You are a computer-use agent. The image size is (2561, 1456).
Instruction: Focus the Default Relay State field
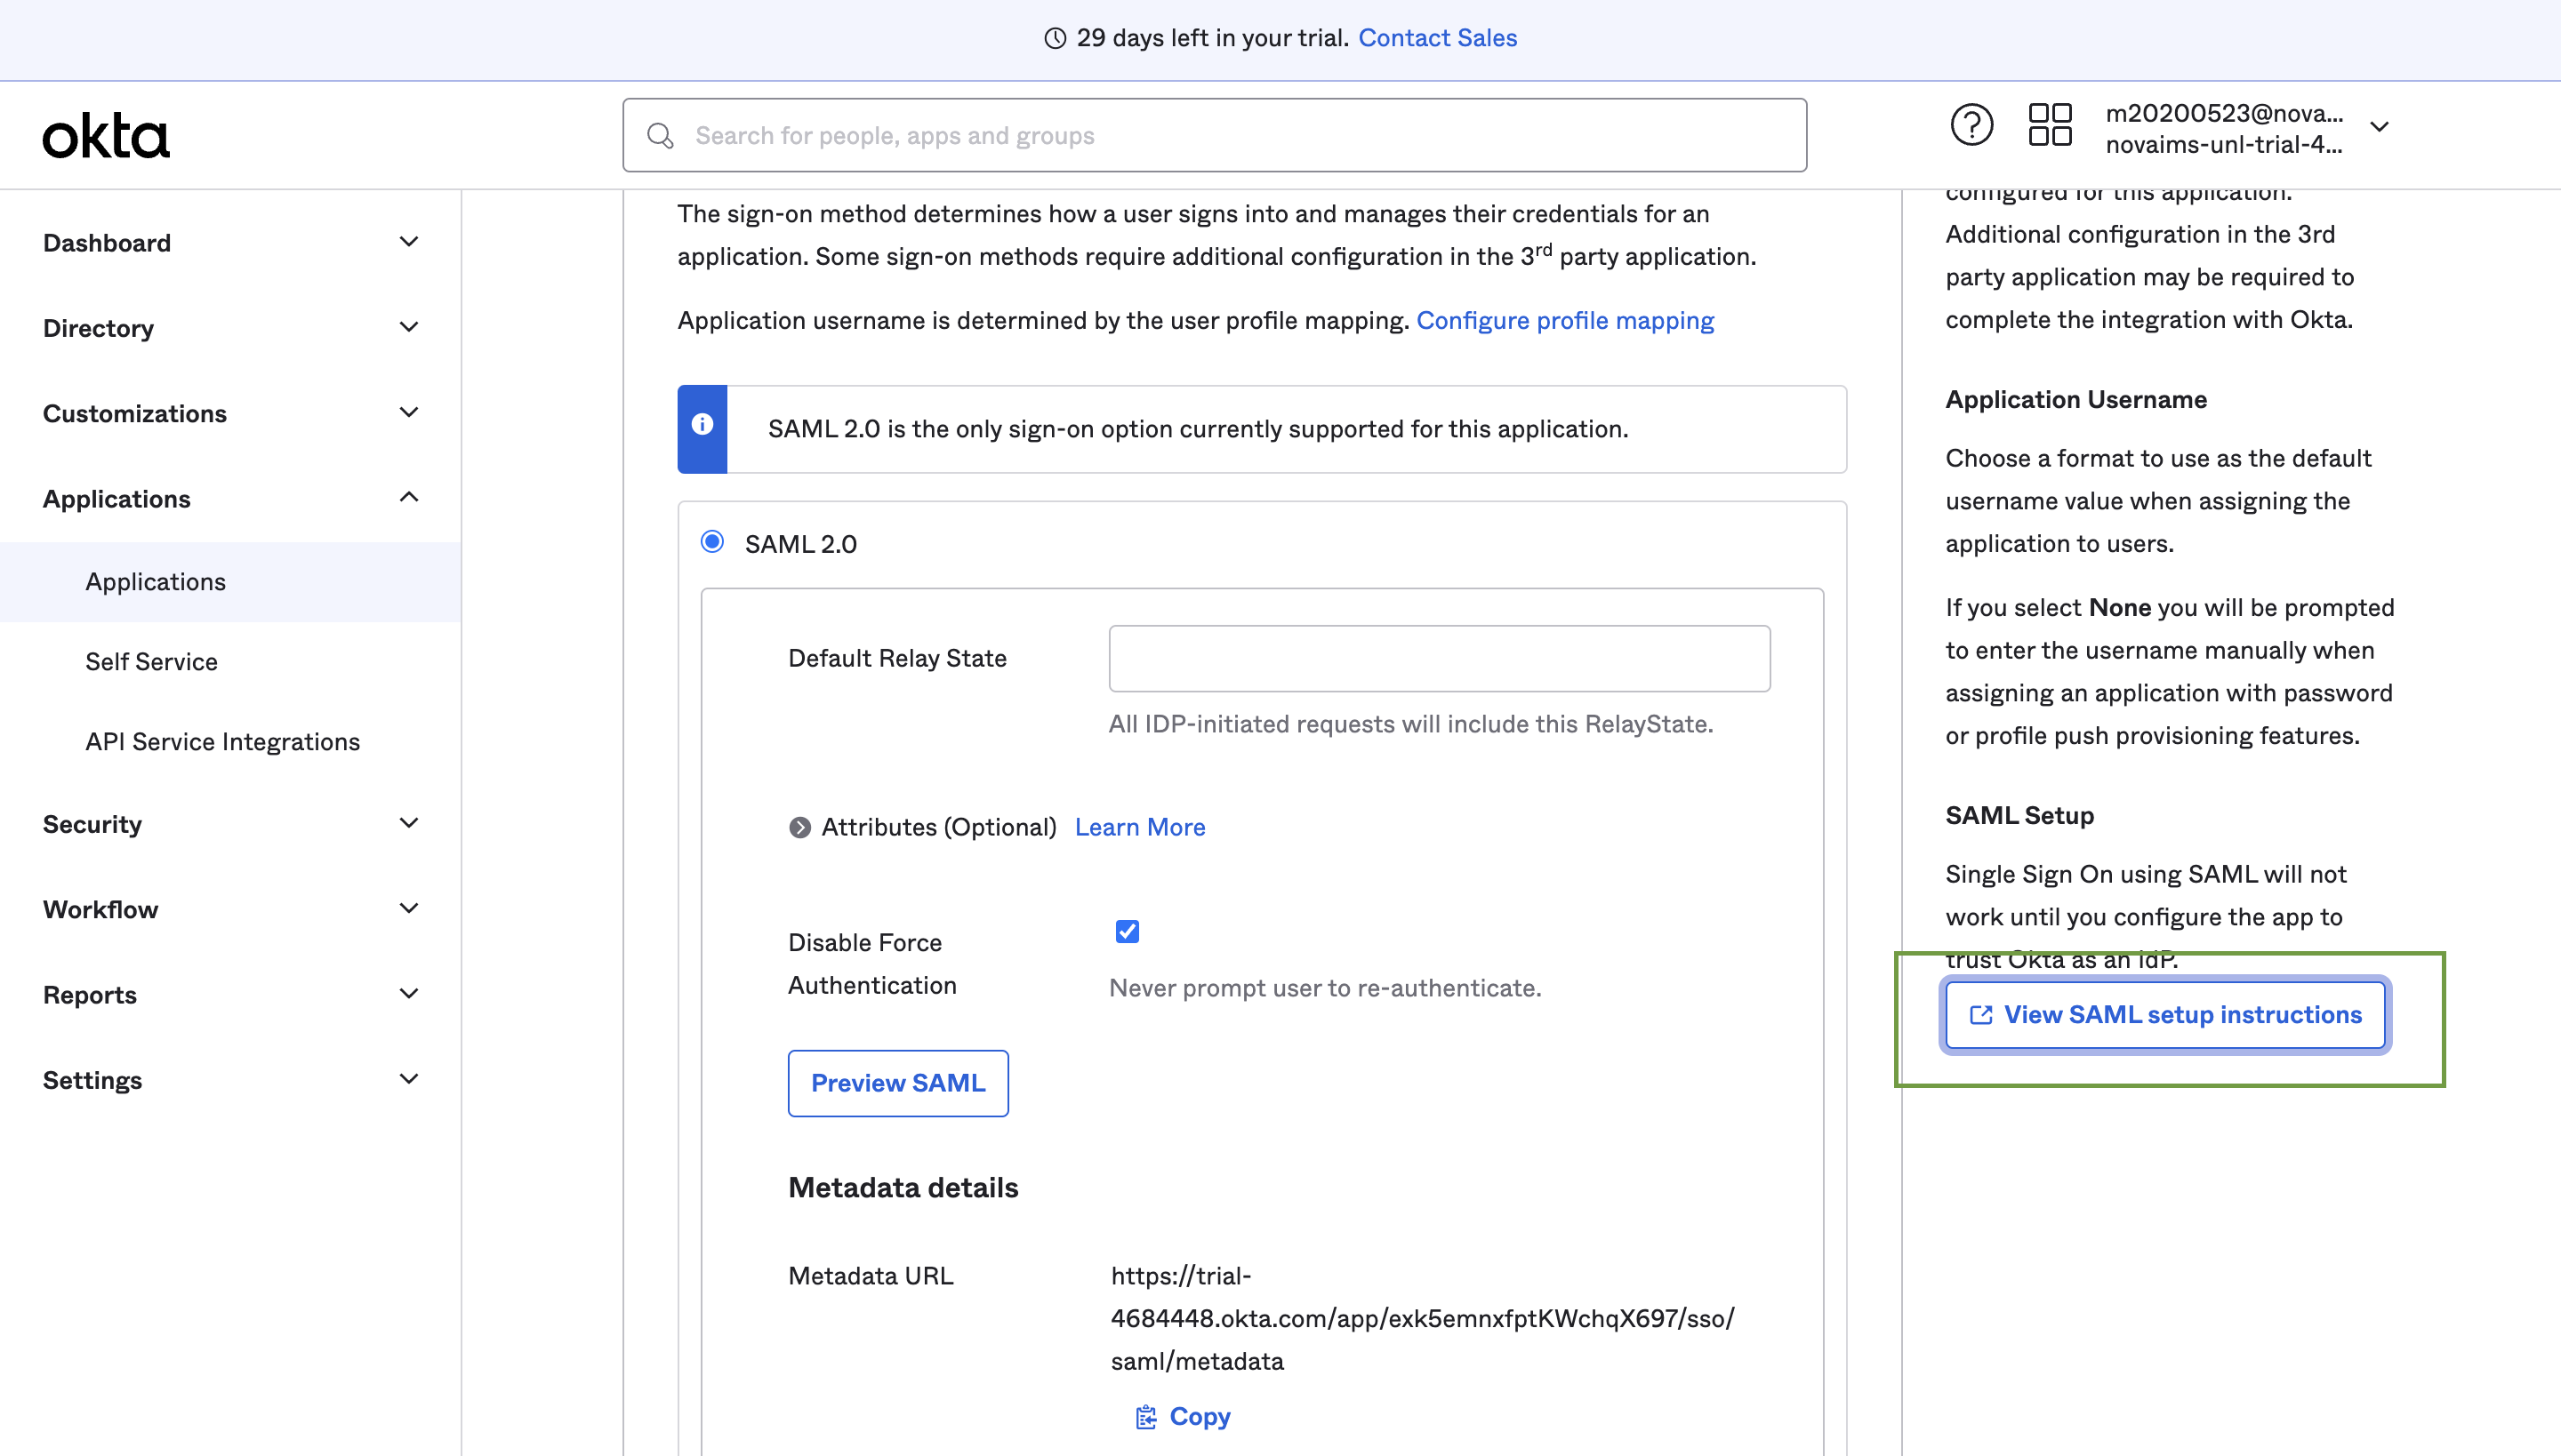[1439, 658]
